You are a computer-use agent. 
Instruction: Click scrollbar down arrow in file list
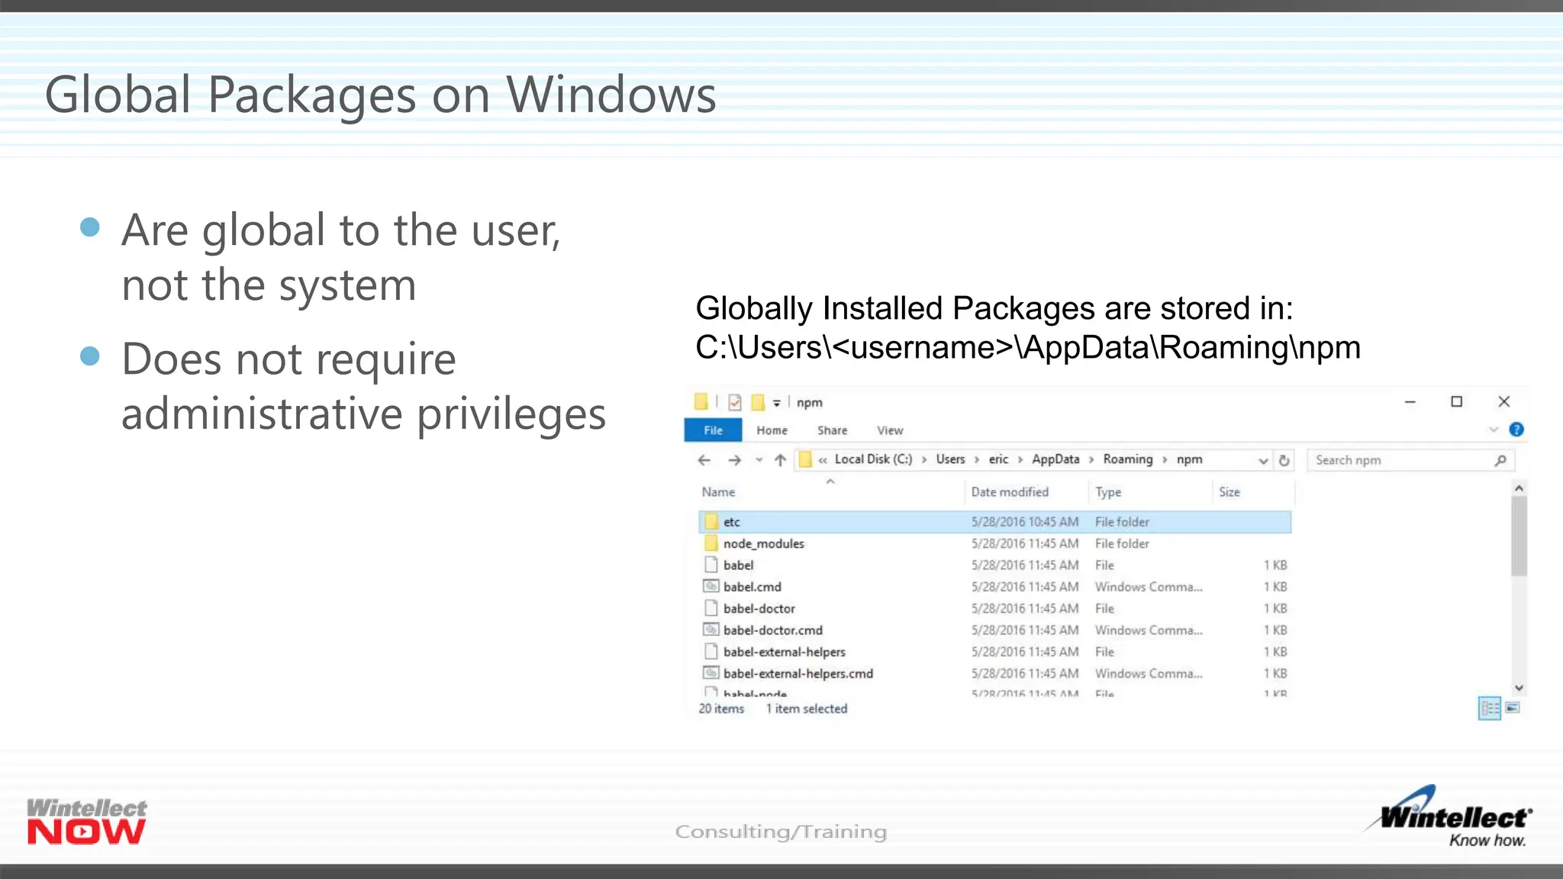point(1519,688)
